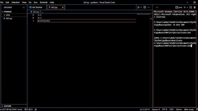
Task: Click the kite: ready status item
Action: point(189,109)
